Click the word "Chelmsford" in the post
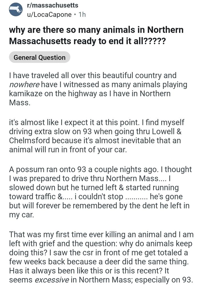This screenshot has width=203, height=287. pyautogui.click(x=29, y=140)
